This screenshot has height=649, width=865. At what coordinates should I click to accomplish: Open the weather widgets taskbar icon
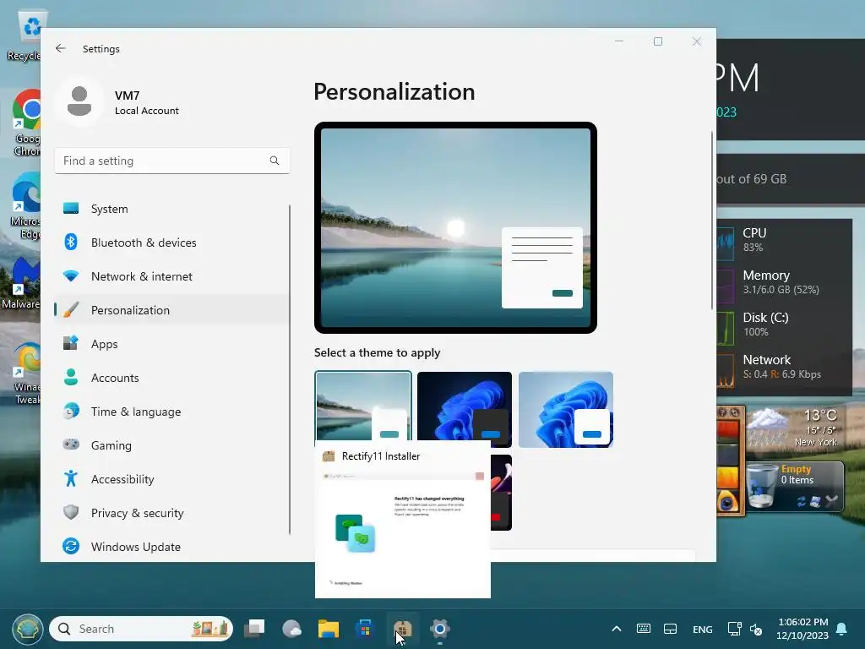pos(291,629)
